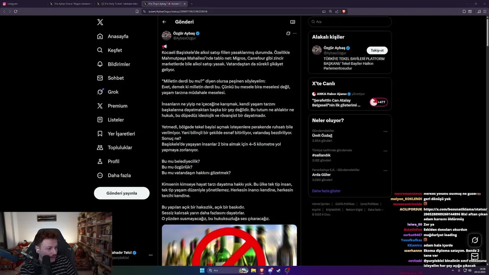Follow Özgür Aybaş with Takip et

click(x=377, y=50)
